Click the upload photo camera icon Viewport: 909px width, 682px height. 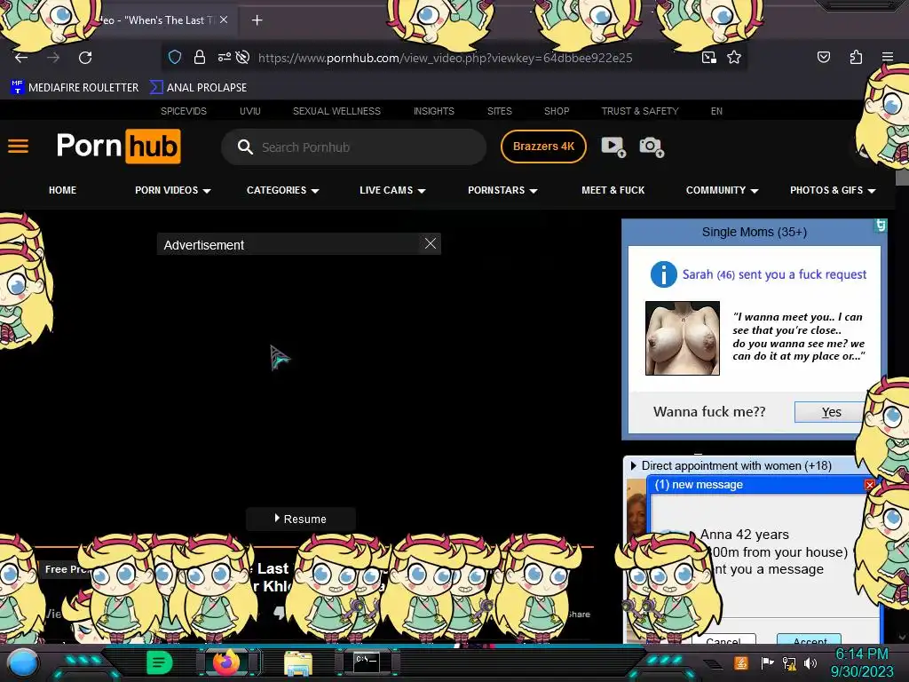click(x=652, y=147)
